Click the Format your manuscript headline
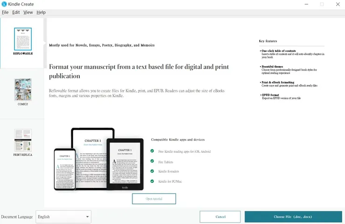The width and height of the screenshot is (345, 224). (x=139, y=71)
